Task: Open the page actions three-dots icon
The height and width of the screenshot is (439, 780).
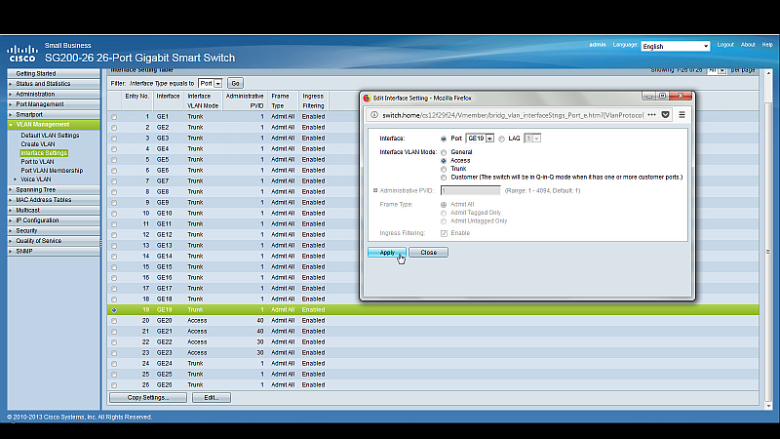Action: pos(650,114)
